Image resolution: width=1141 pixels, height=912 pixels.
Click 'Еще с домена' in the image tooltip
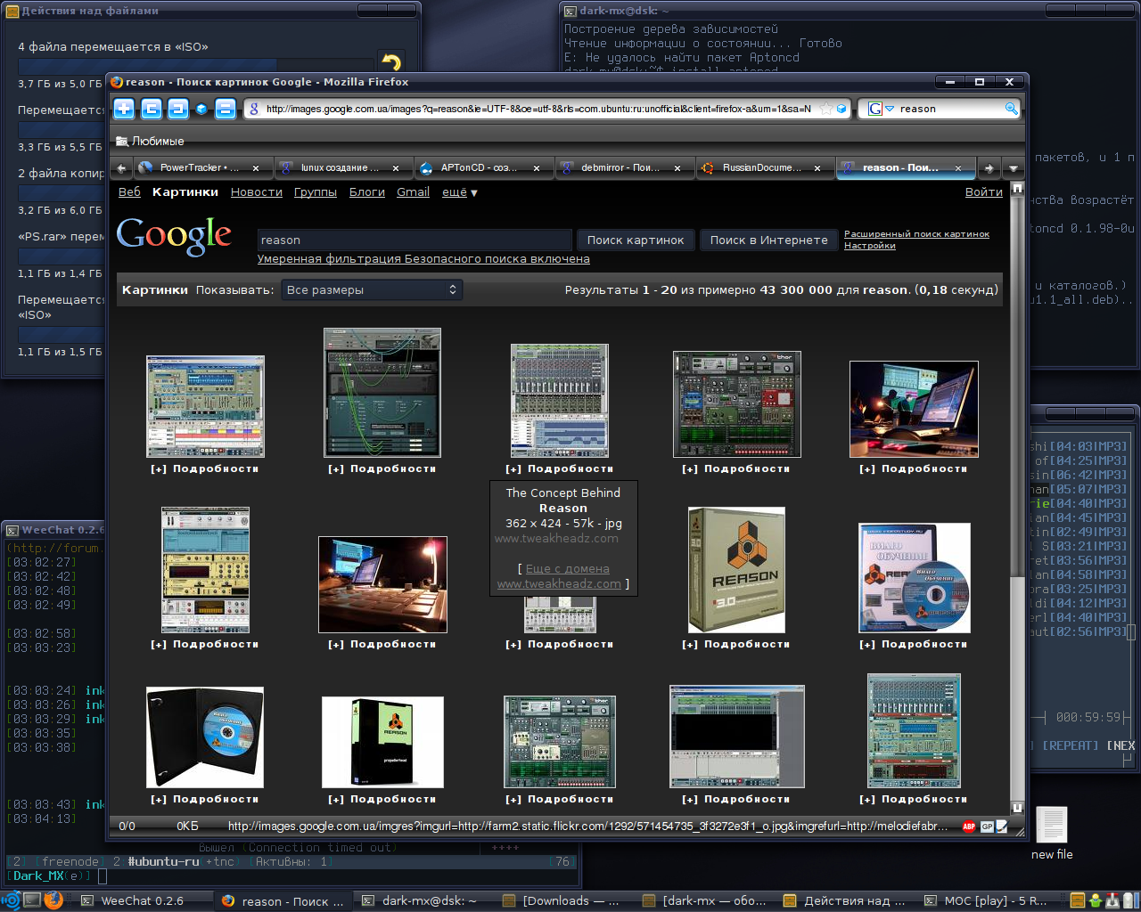point(567,569)
